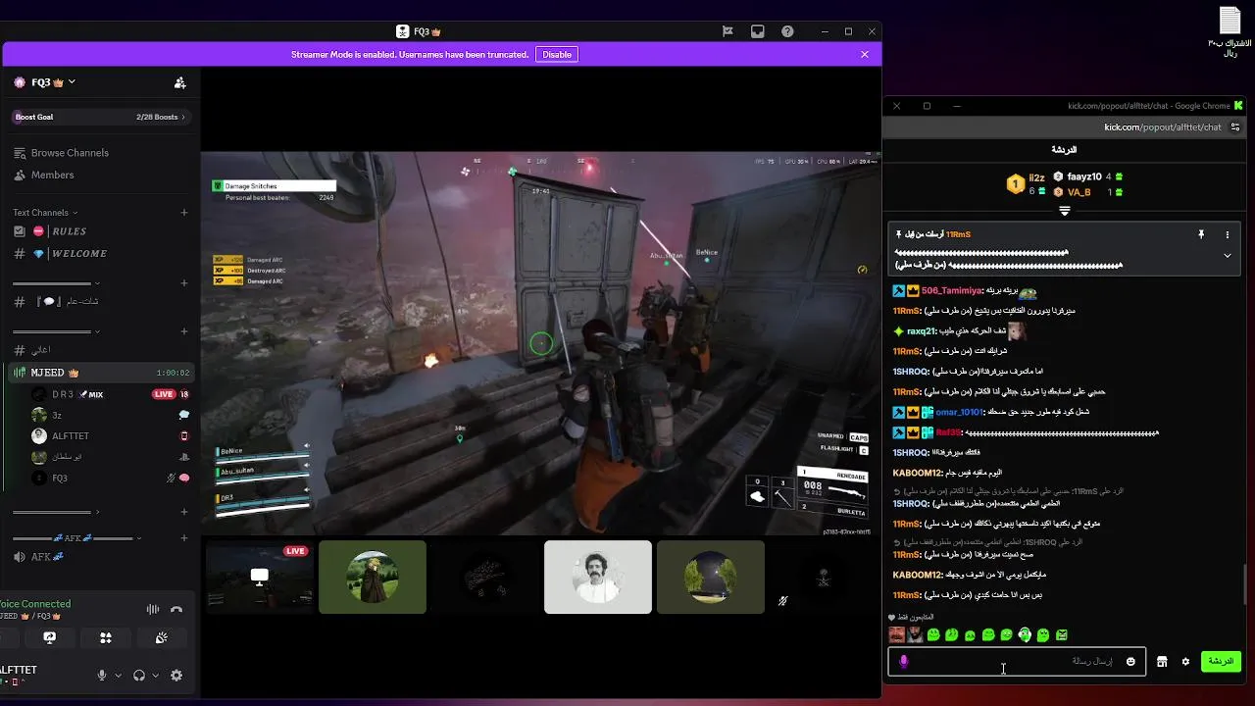
Task: Open Chrome site settings tune icon
Action: pos(1235,127)
